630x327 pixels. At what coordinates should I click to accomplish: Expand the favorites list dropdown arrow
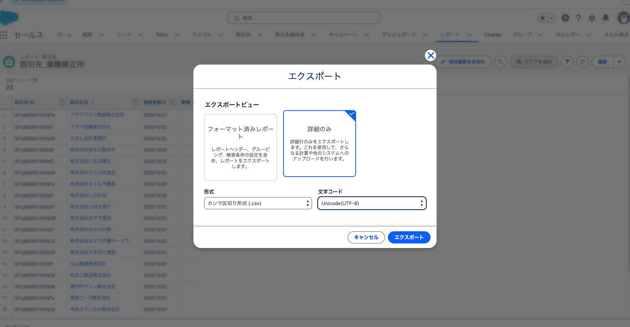pos(551,18)
